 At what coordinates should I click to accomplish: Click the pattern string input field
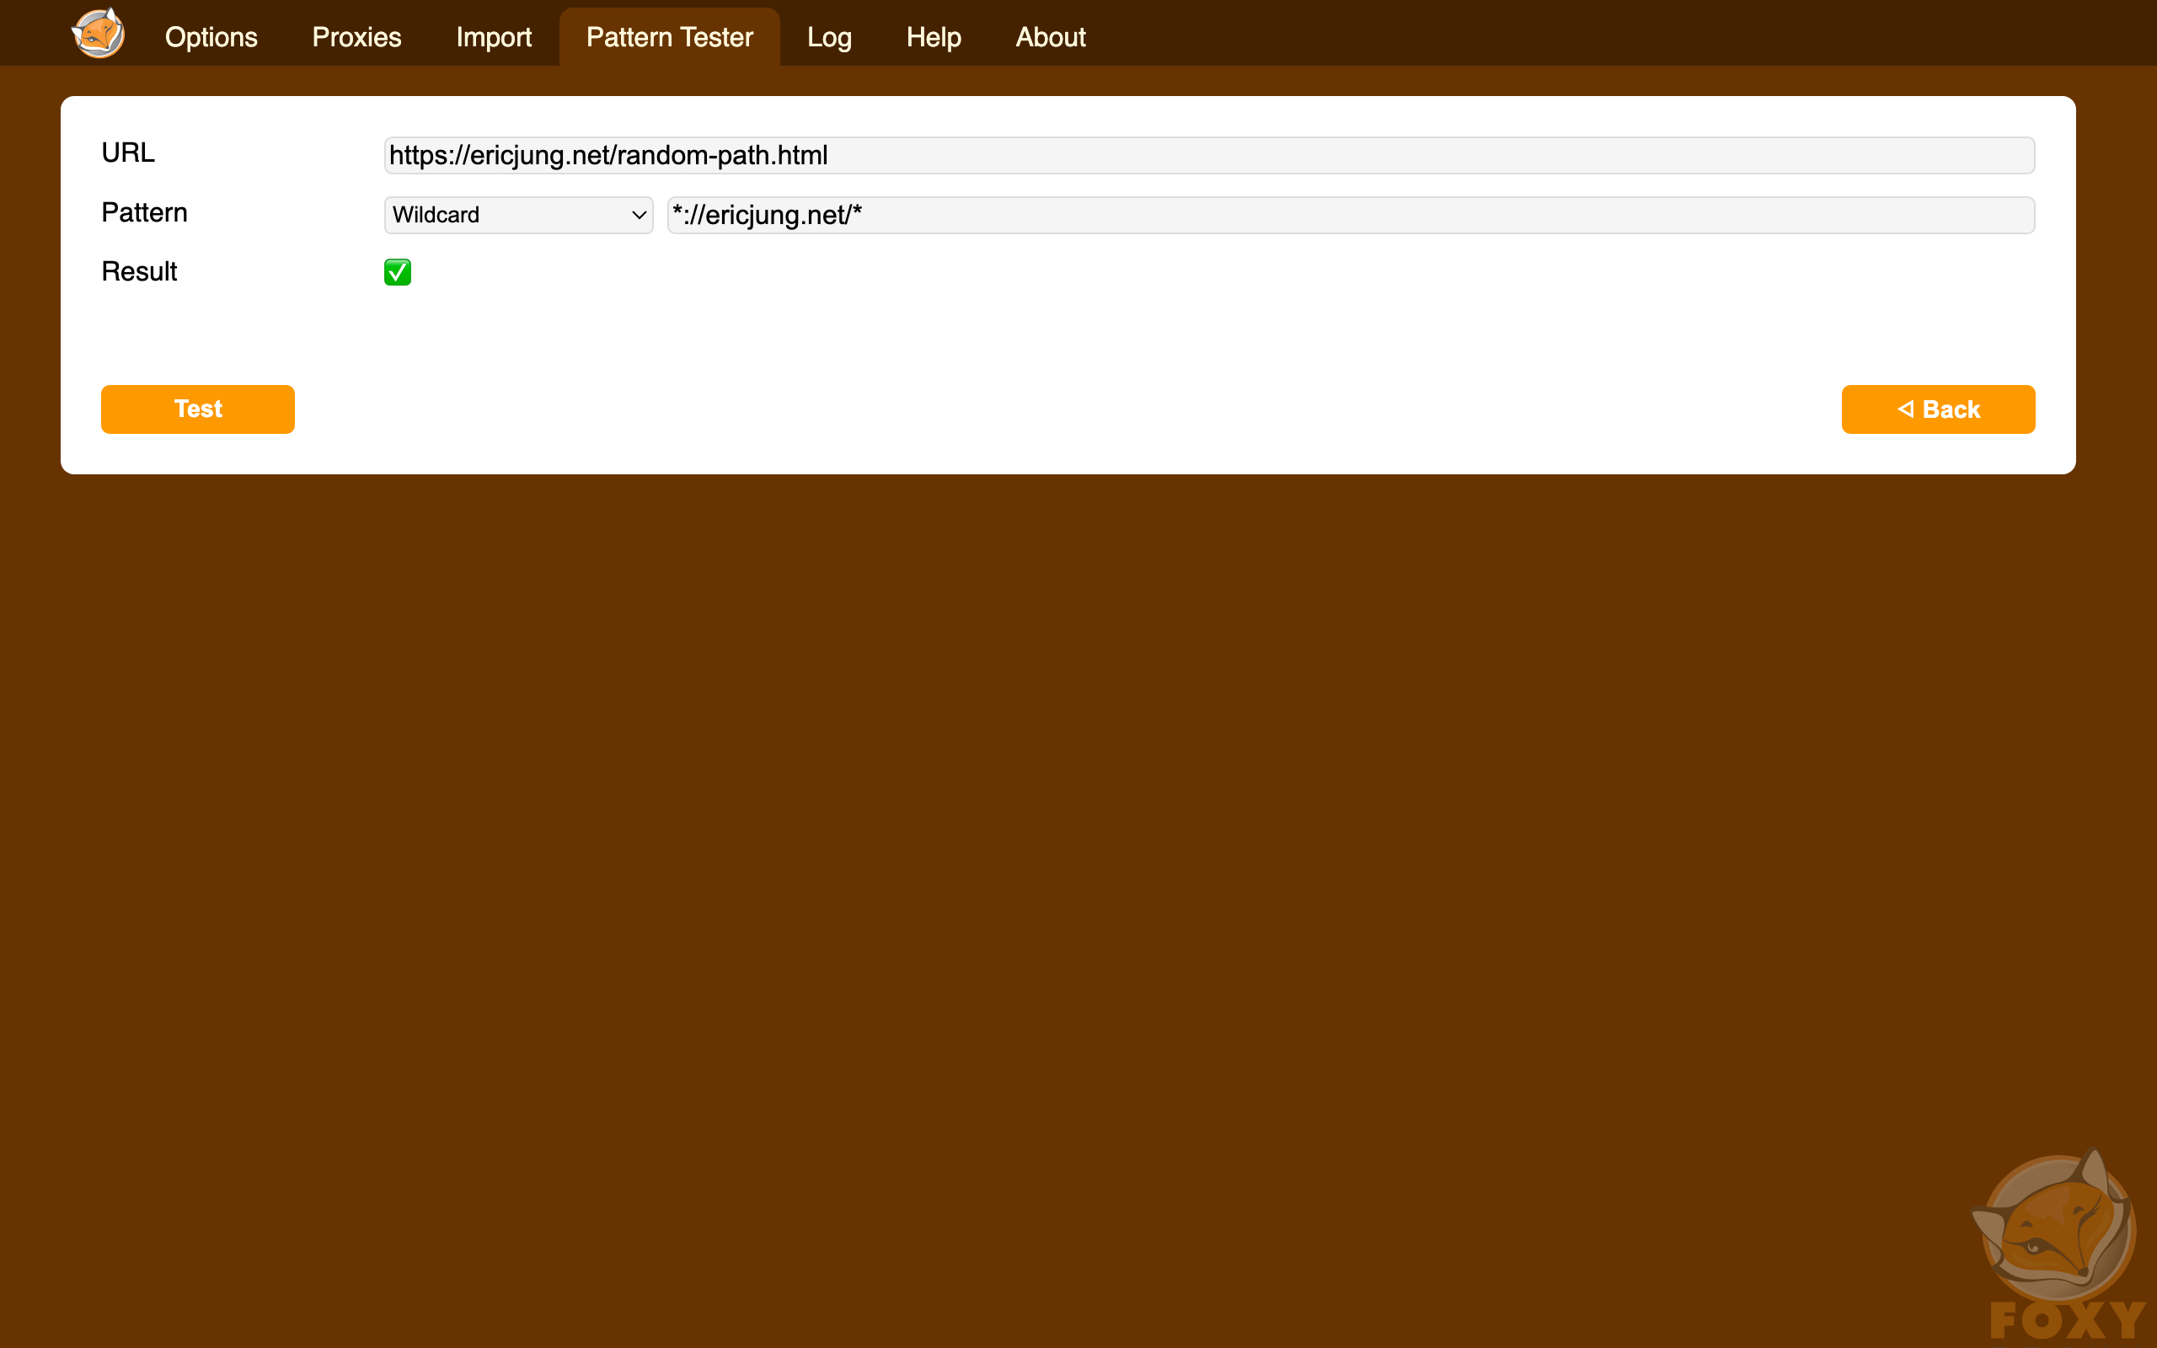1346,214
